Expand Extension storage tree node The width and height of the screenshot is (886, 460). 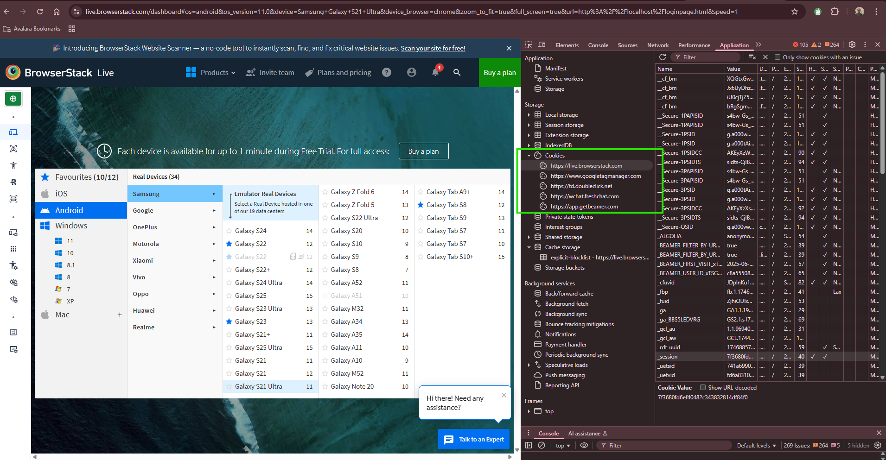[x=529, y=135]
